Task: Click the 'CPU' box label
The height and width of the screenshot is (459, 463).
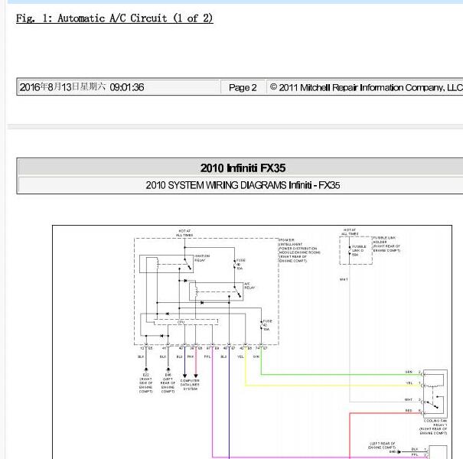Action: click(181, 322)
